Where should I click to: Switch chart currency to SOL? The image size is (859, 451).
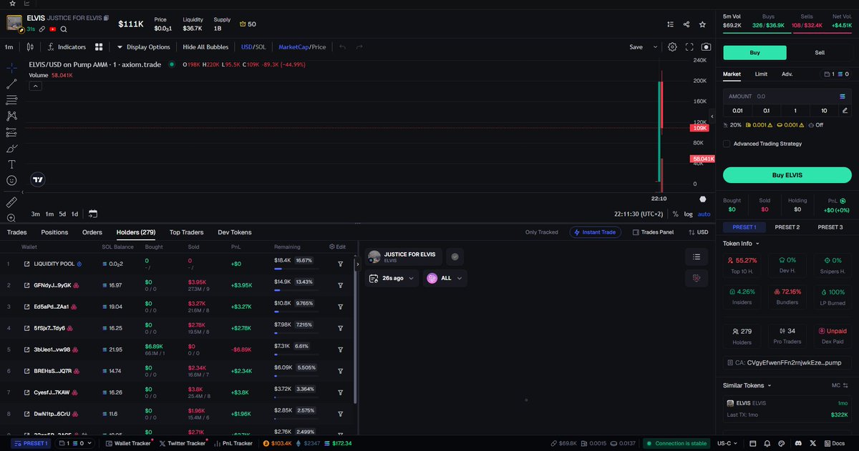pos(261,47)
